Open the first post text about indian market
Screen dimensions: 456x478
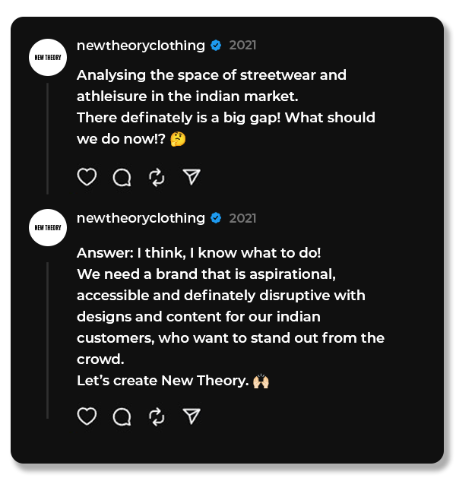tap(213, 97)
